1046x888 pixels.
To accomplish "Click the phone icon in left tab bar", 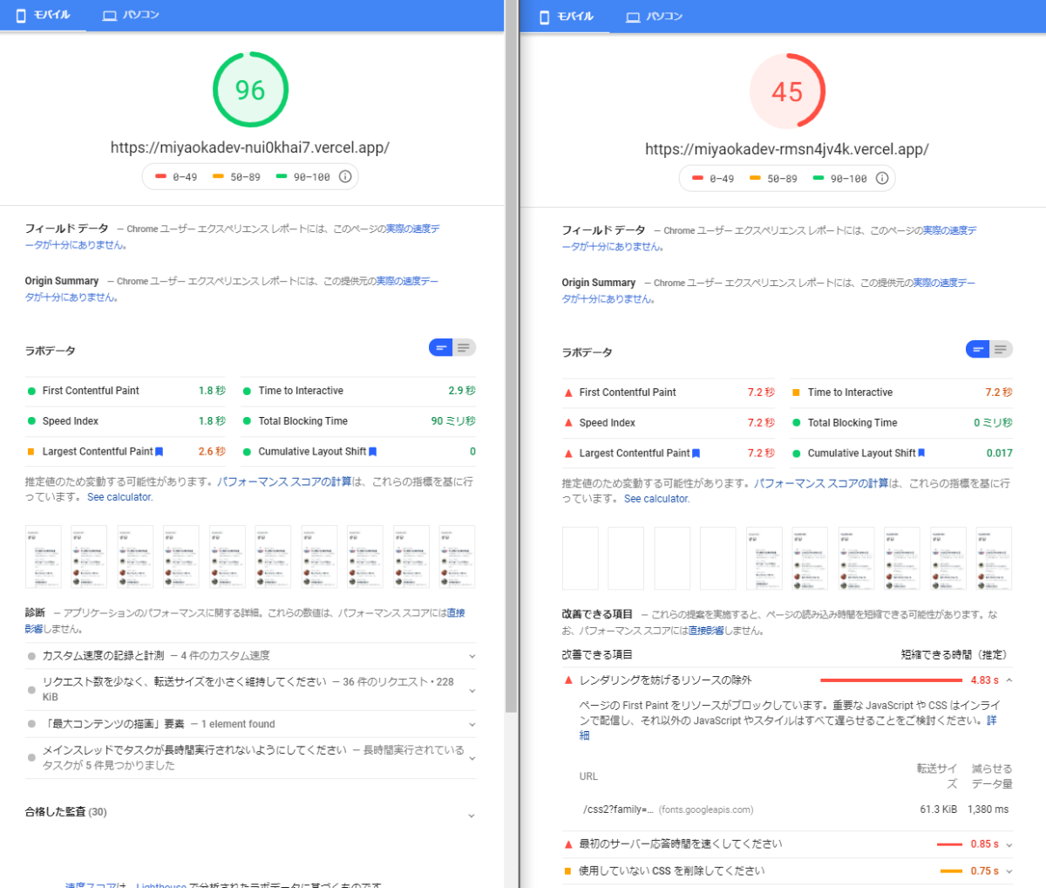I will (20, 15).
